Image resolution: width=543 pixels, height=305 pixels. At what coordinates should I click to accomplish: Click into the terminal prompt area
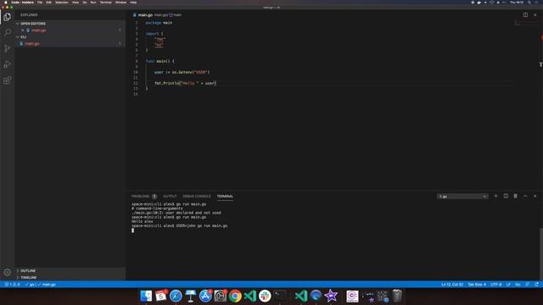(x=132, y=230)
